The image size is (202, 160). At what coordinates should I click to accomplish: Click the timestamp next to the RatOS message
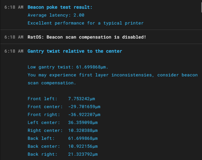point(14,37)
